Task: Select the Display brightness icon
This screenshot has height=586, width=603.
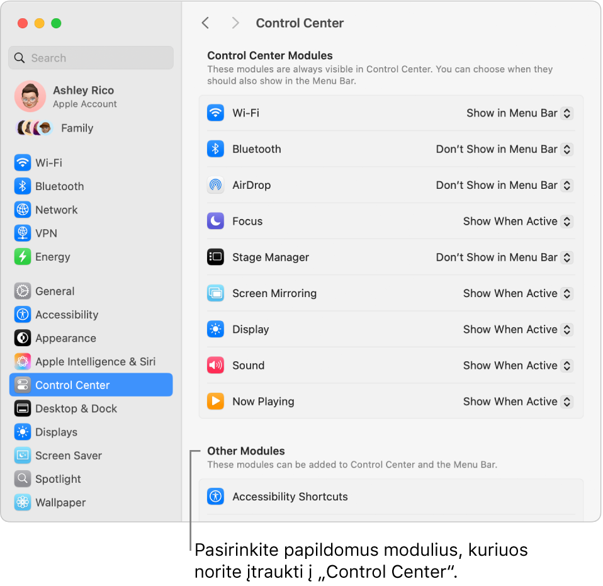Action: tap(215, 329)
